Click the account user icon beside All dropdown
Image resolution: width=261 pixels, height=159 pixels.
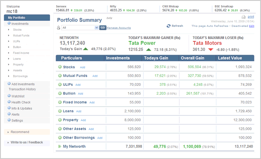pyautogui.click(x=58, y=28)
